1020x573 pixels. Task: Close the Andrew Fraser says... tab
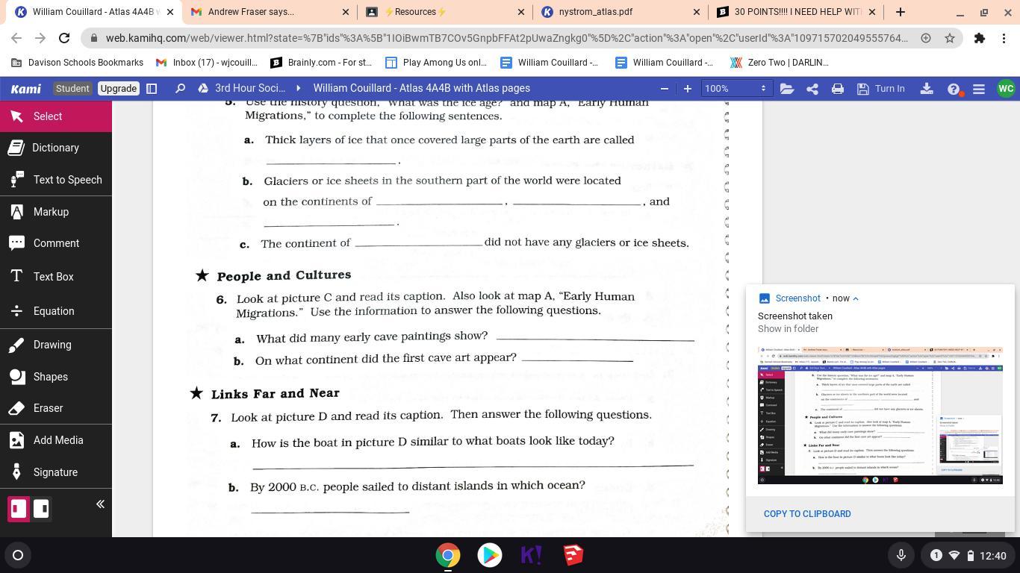pyautogui.click(x=346, y=12)
